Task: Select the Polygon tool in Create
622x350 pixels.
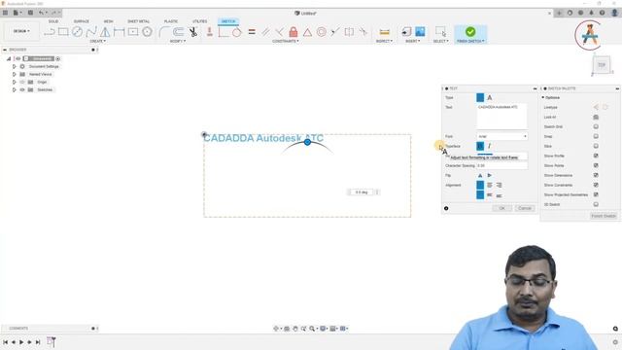Action: click(x=147, y=32)
